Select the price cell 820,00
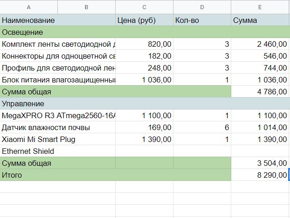 (144, 44)
